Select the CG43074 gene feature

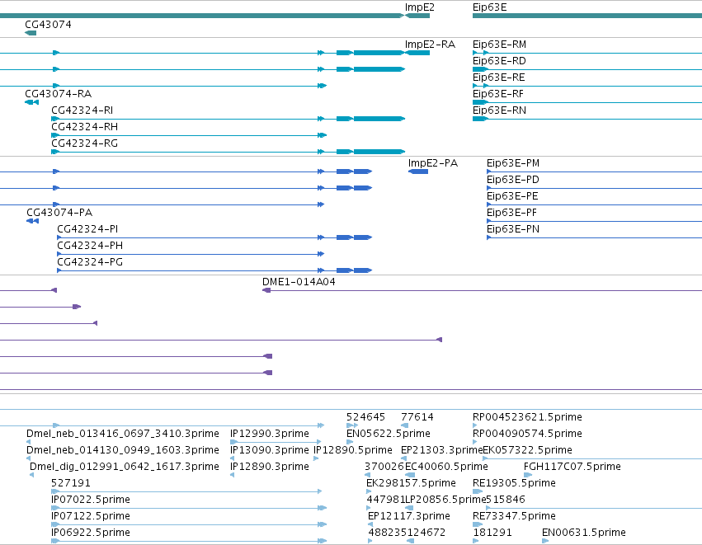31,33
